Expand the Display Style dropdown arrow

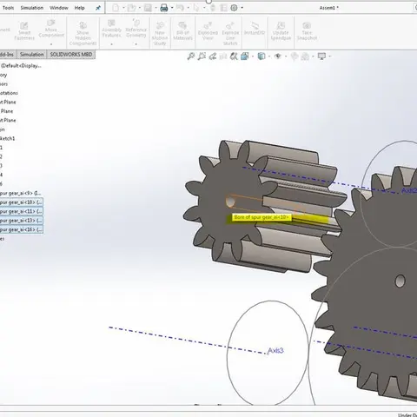[x=269, y=56]
